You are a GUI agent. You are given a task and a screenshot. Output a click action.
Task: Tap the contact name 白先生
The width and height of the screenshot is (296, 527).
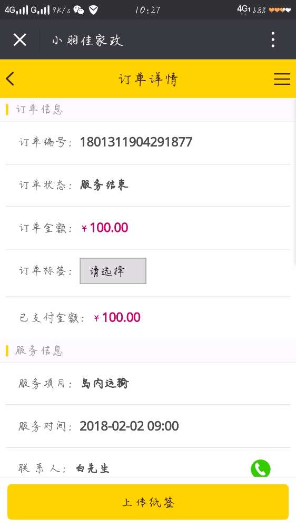tap(93, 468)
